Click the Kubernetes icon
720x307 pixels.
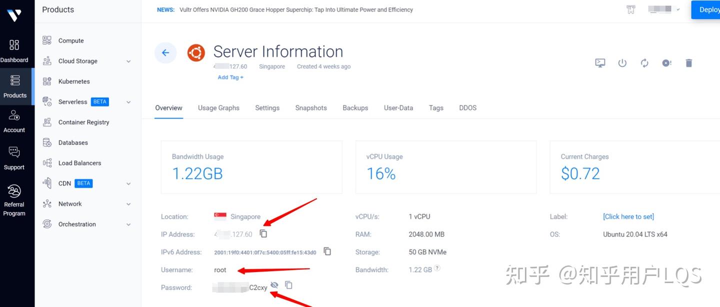pos(47,81)
